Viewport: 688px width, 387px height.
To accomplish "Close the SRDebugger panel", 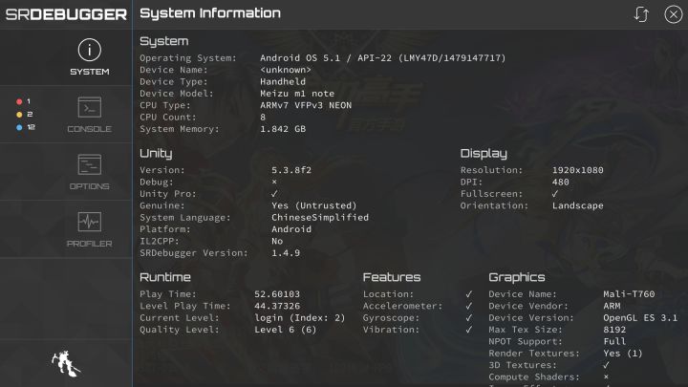I will pyautogui.click(x=673, y=14).
